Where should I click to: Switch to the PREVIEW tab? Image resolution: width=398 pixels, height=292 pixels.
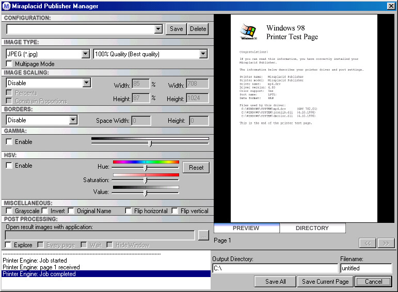click(x=246, y=228)
